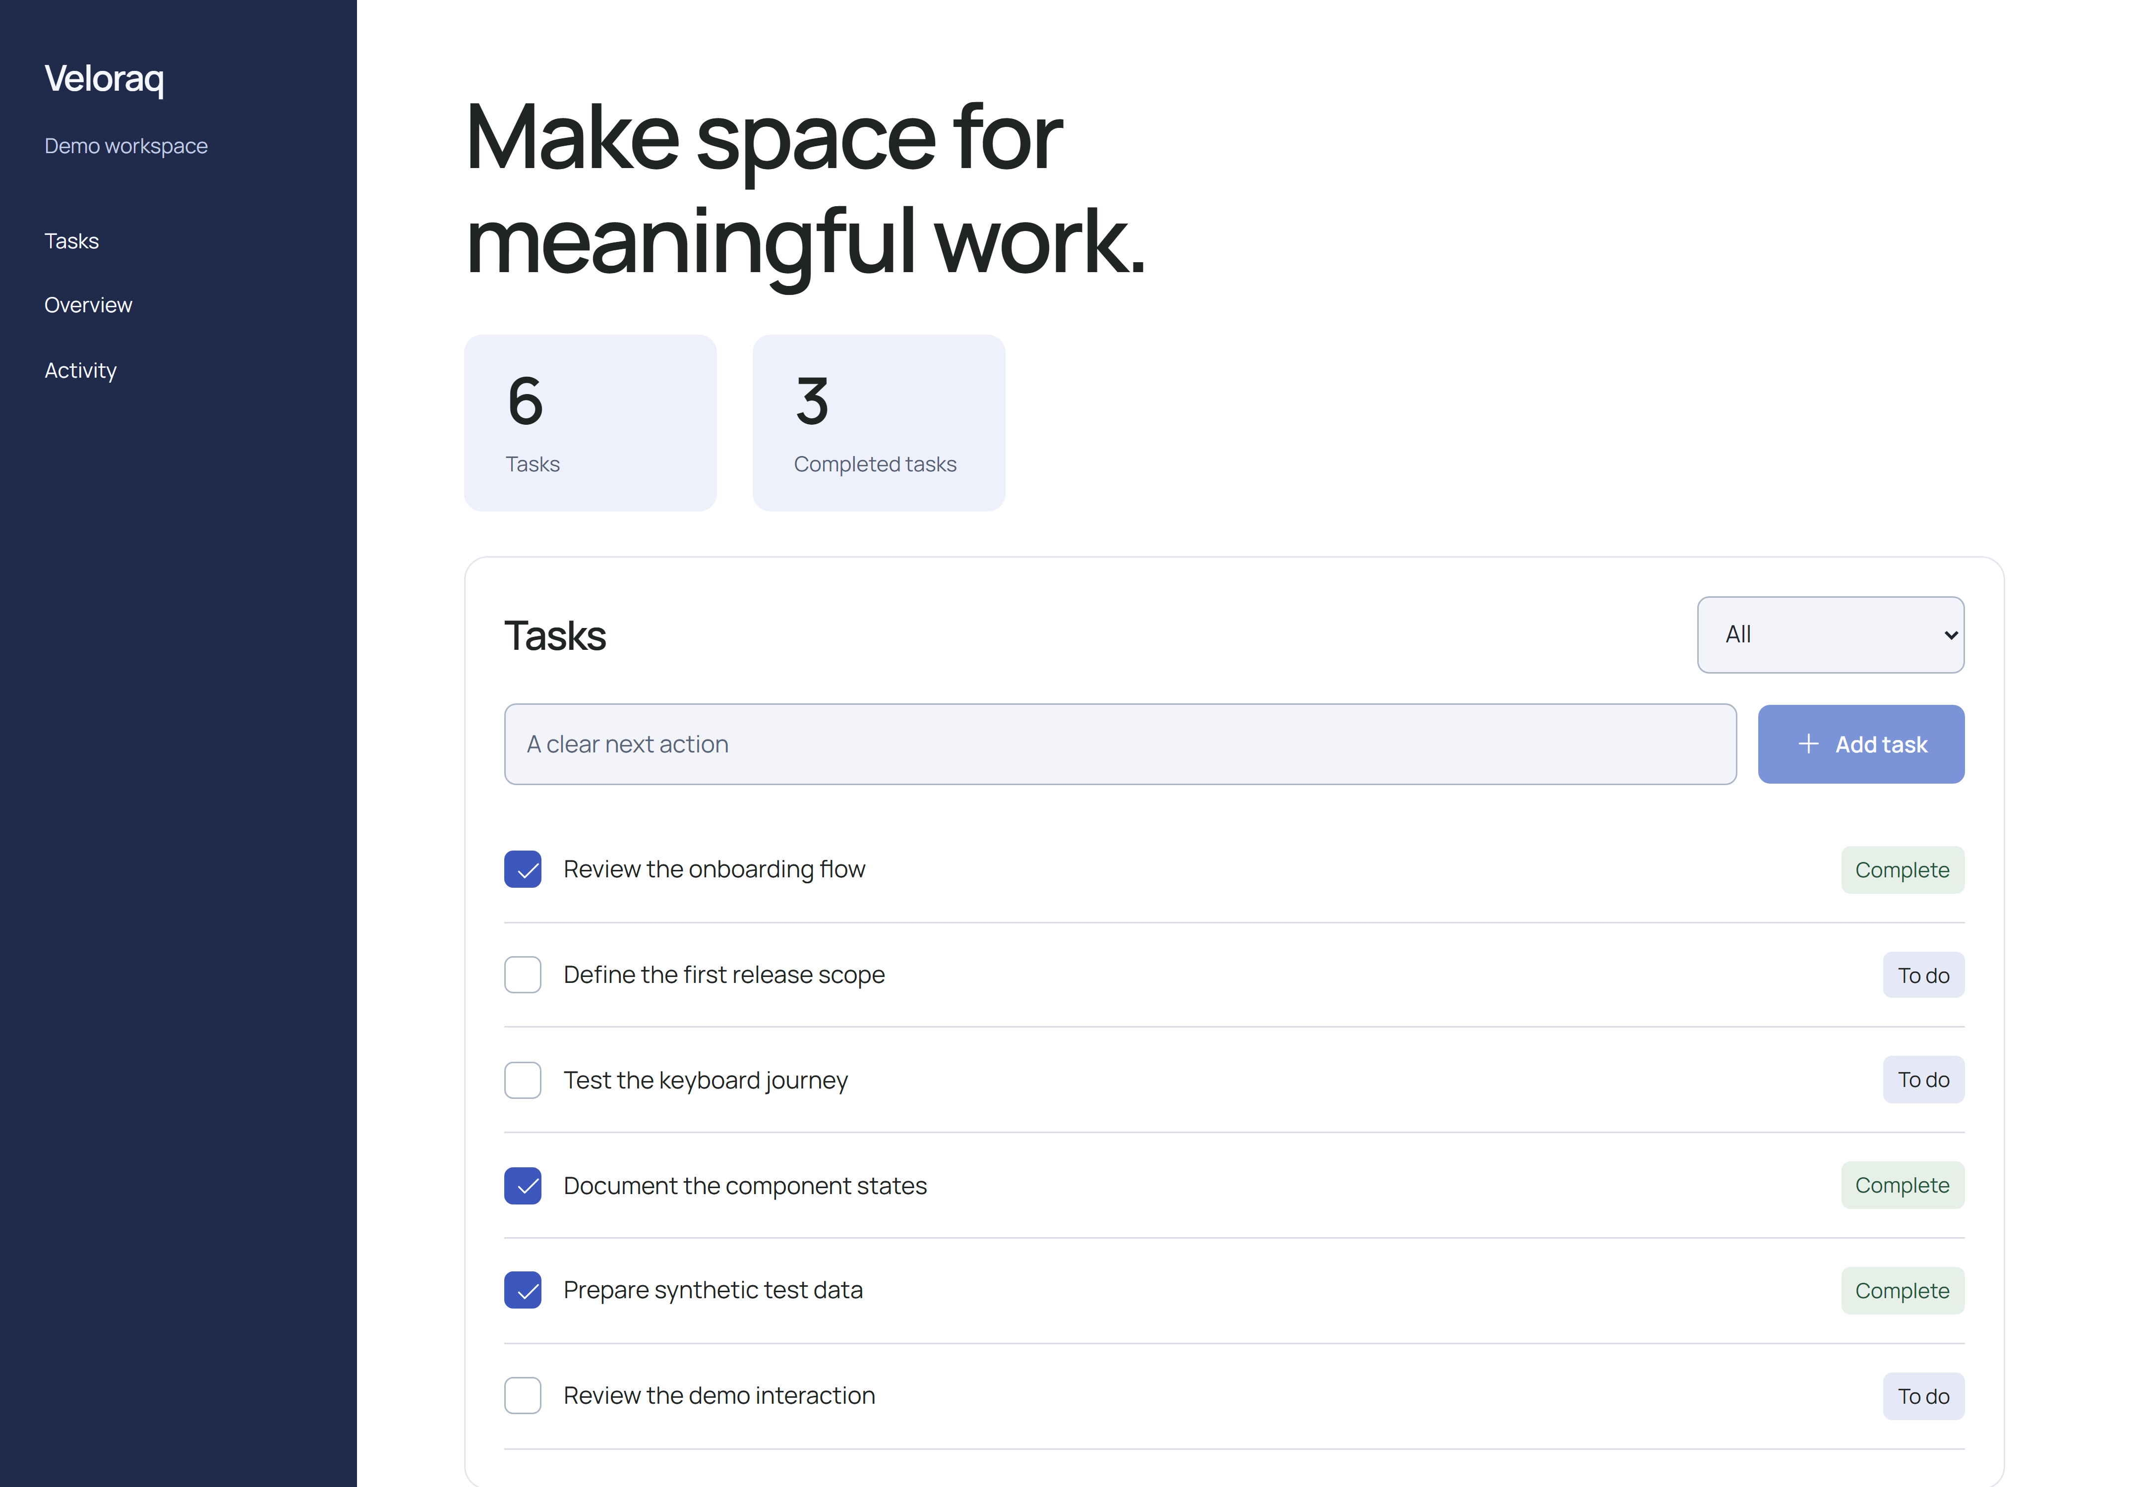The height and width of the screenshot is (1487, 2142).
Task: Click the To do badge for Review the demo interaction
Action: [x=1923, y=1397]
